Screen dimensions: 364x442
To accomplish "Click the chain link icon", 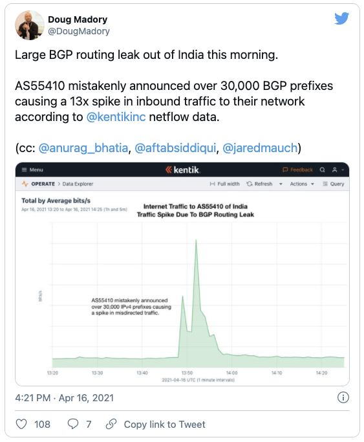I will (111, 424).
